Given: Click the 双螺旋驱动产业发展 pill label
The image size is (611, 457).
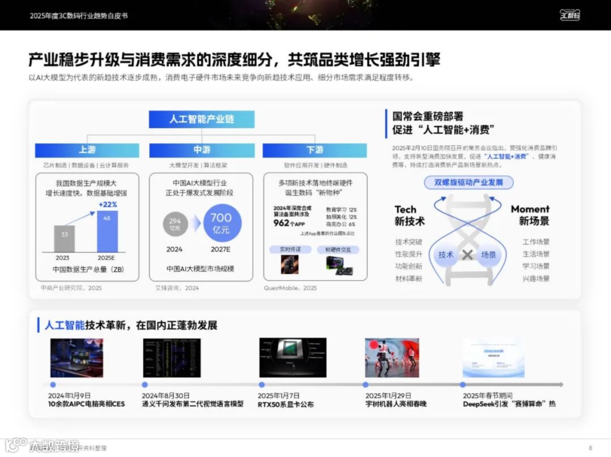Looking at the screenshot, I should [468, 182].
